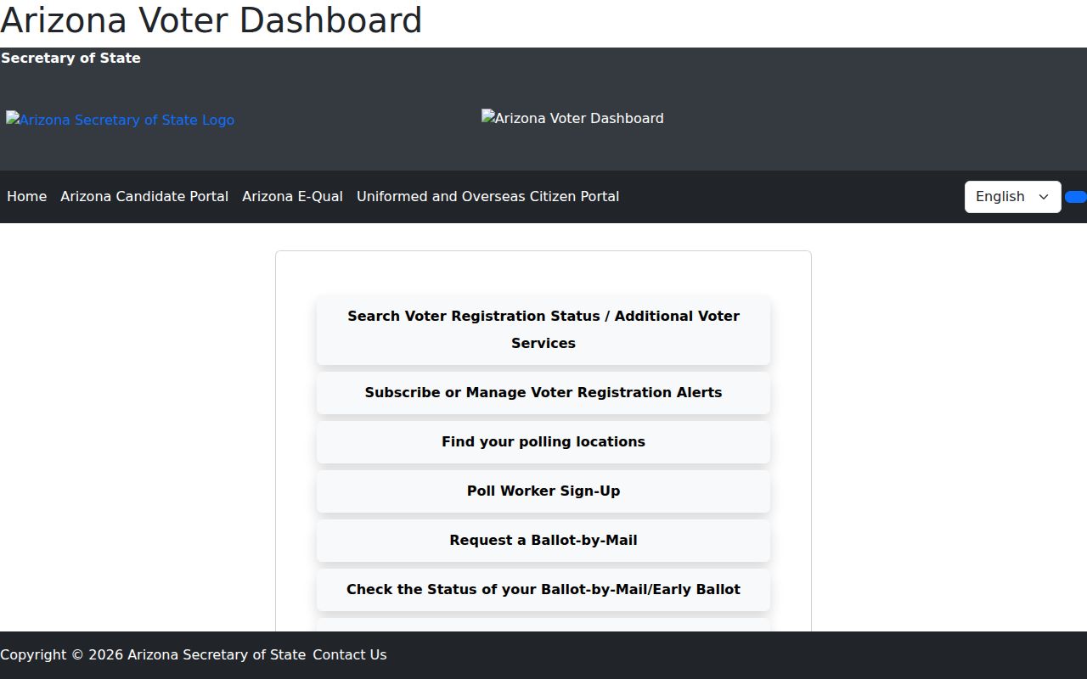The width and height of the screenshot is (1087, 679).
Task: Click the Arizona Voter Dashboard page title
Action: (211, 20)
